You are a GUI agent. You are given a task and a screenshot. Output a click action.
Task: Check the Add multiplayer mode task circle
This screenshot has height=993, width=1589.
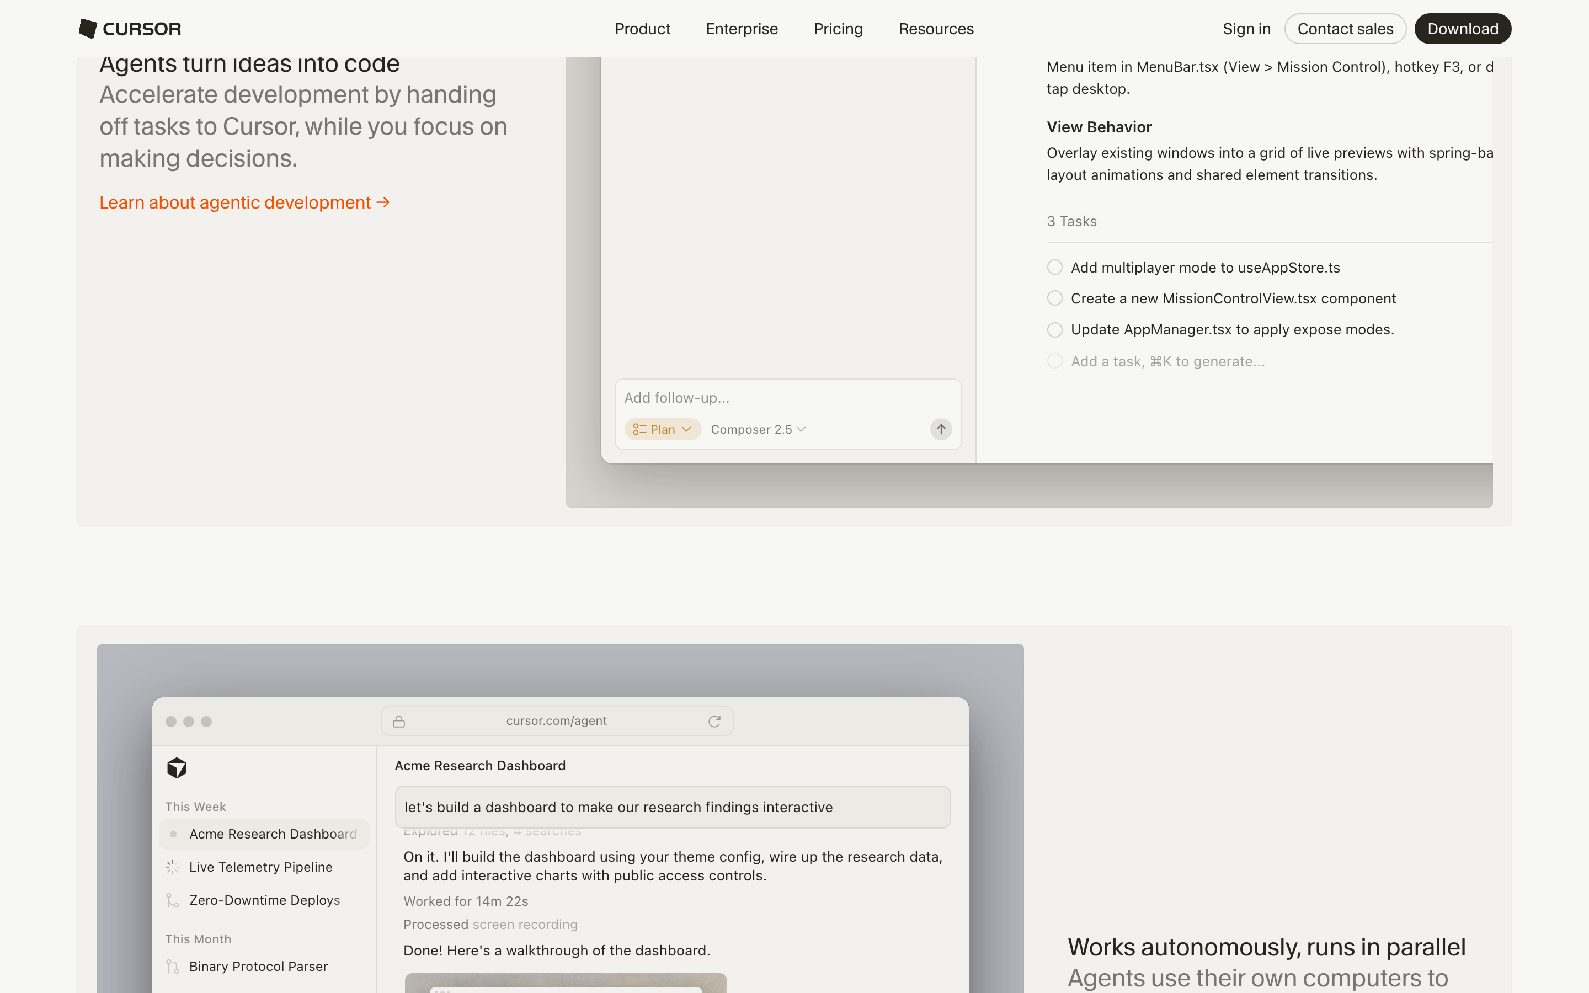tap(1054, 268)
